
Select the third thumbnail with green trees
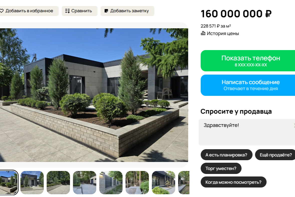tap(58, 182)
